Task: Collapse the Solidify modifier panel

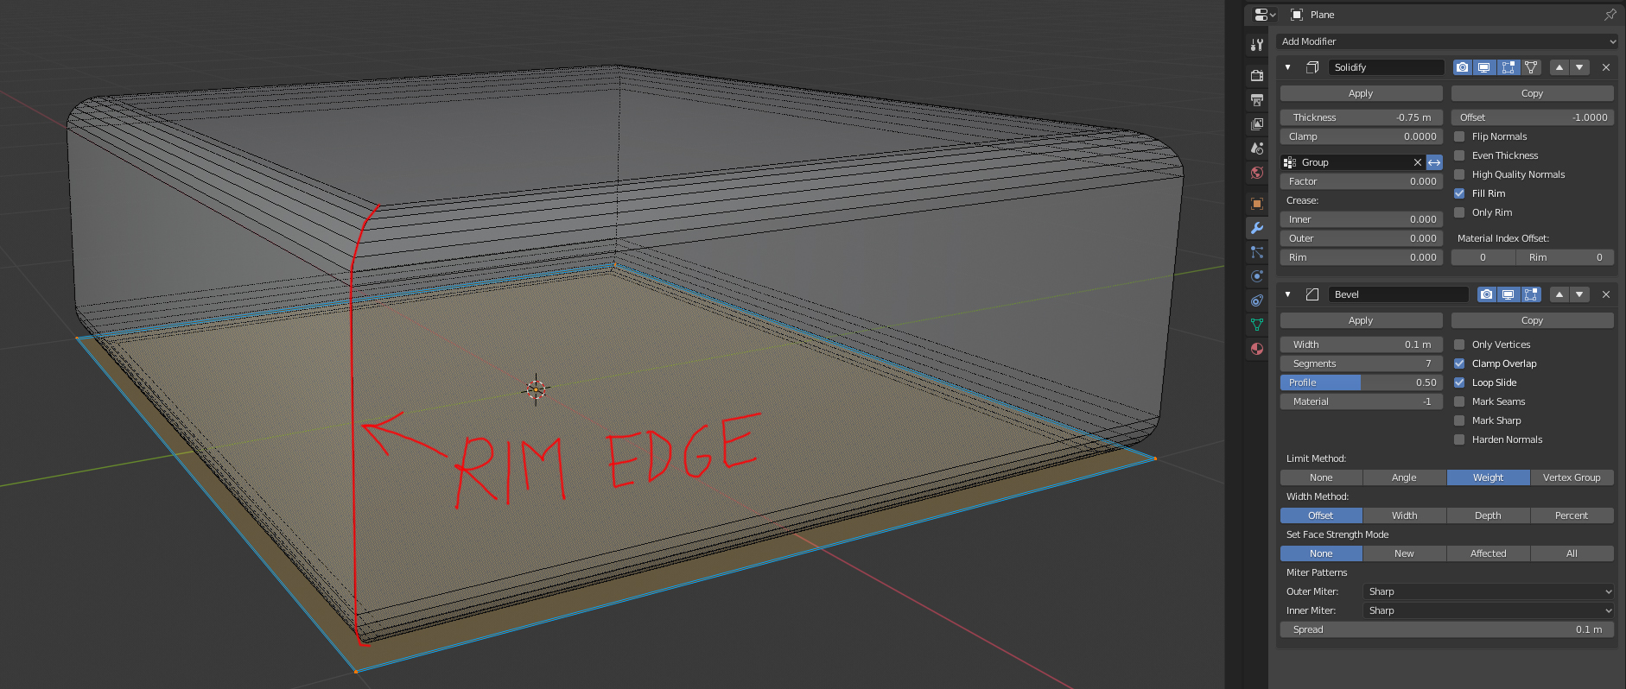Action: [x=1287, y=67]
